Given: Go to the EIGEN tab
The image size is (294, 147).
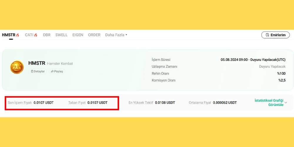Looking at the screenshot, I should (78, 35).
